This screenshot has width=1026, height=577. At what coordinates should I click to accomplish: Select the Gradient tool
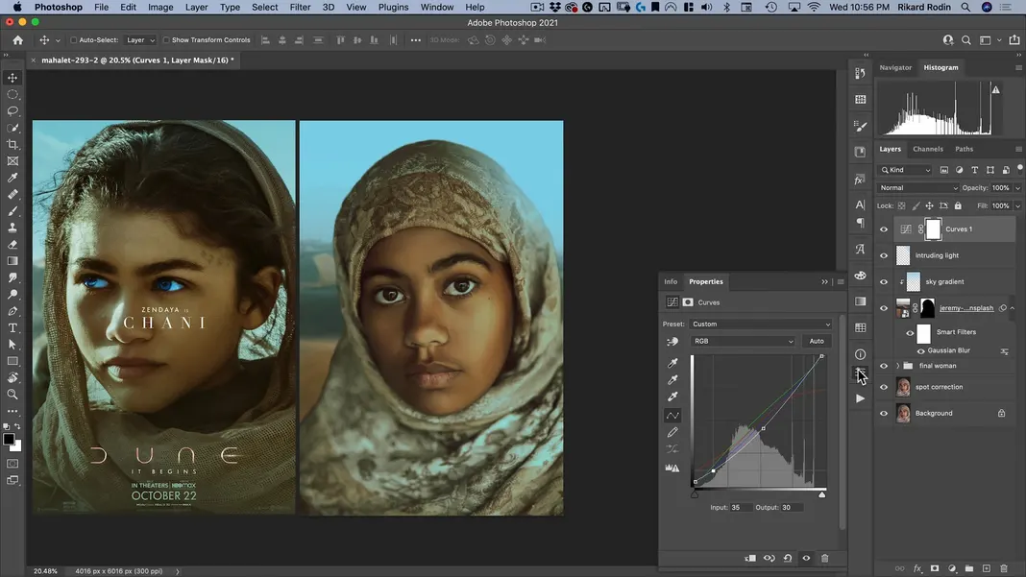(x=12, y=261)
